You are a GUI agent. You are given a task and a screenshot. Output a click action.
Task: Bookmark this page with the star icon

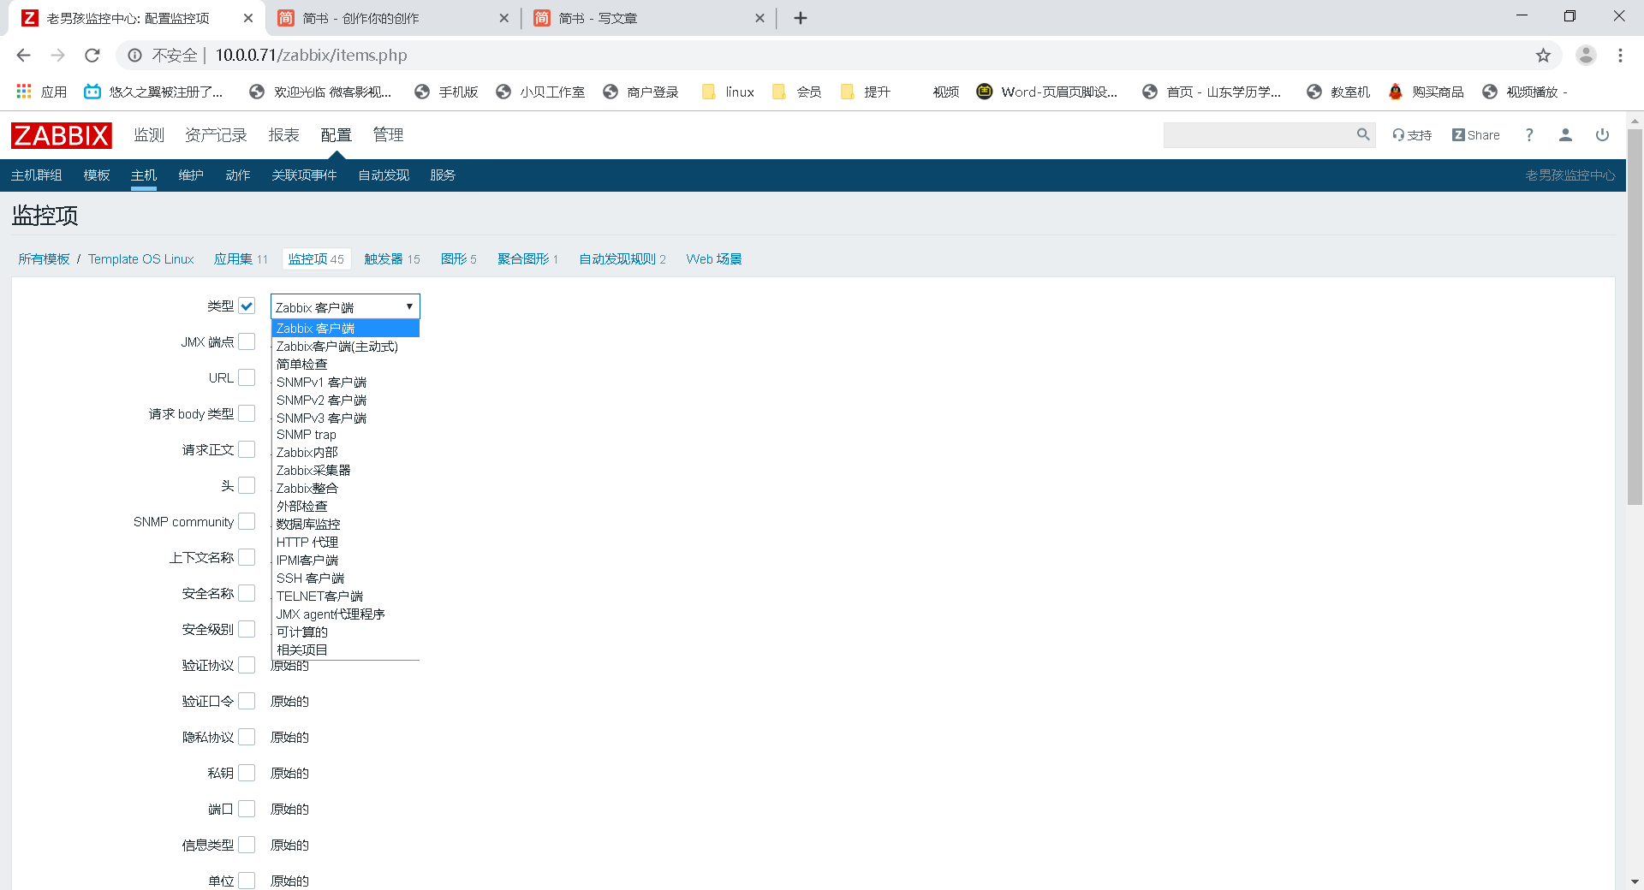pos(1543,55)
